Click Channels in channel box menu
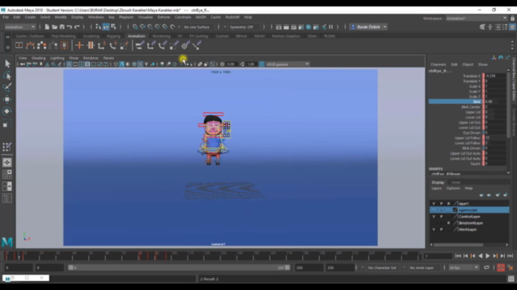Image resolution: width=517 pixels, height=290 pixels. (438, 64)
